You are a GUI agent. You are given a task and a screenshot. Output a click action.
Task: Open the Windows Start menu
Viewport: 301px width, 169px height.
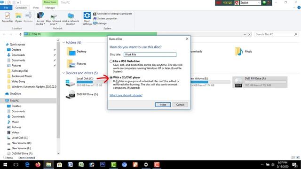coord(5,165)
